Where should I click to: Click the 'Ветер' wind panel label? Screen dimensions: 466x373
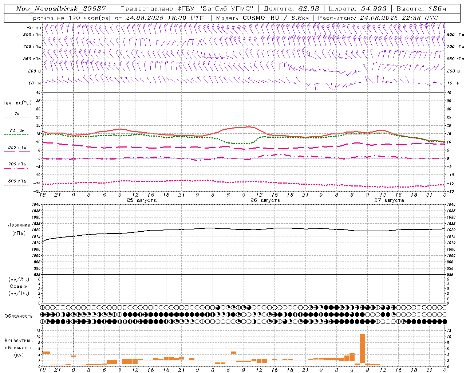(x=33, y=28)
